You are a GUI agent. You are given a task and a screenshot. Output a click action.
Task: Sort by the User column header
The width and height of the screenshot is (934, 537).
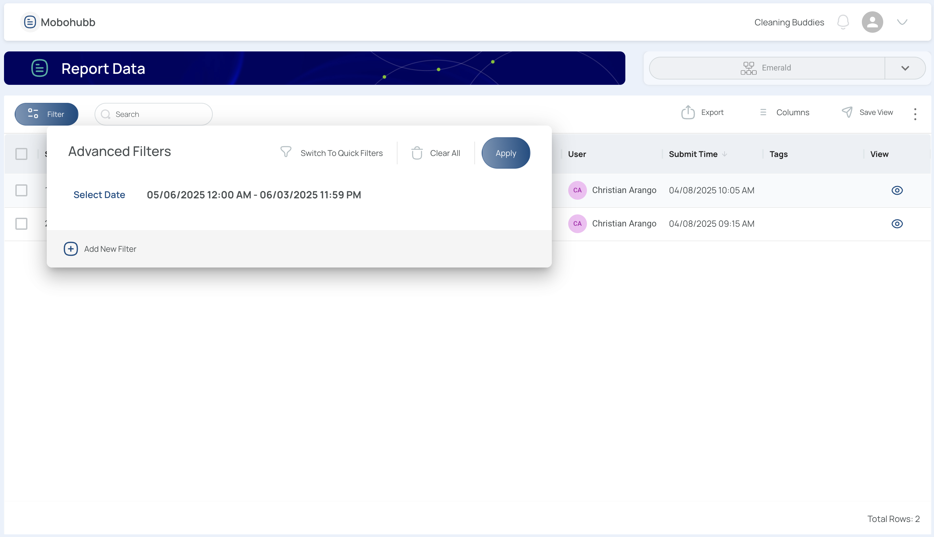[577, 154]
